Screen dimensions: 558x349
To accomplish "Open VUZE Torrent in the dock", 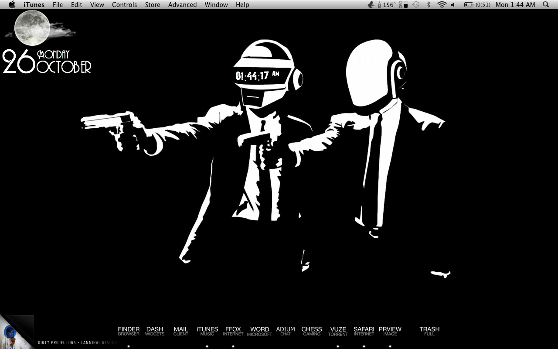I will click(x=338, y=331).
